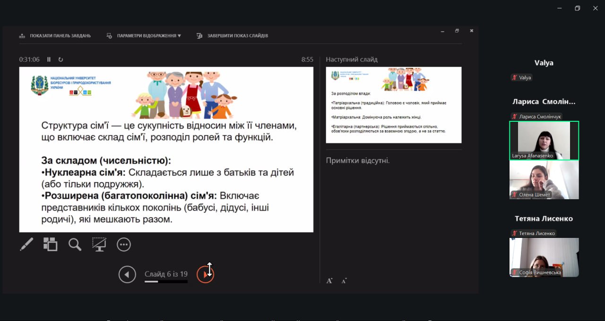Select Софія Вишневська video tile
Image resolution: width=605 pixels, height=321 pixels.
pyautogui.click(x=544, y=257)
